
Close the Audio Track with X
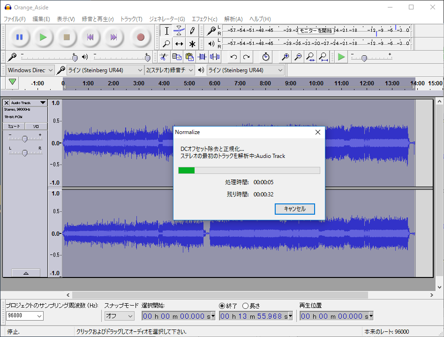pyautogui.click(x=7, y=103)
